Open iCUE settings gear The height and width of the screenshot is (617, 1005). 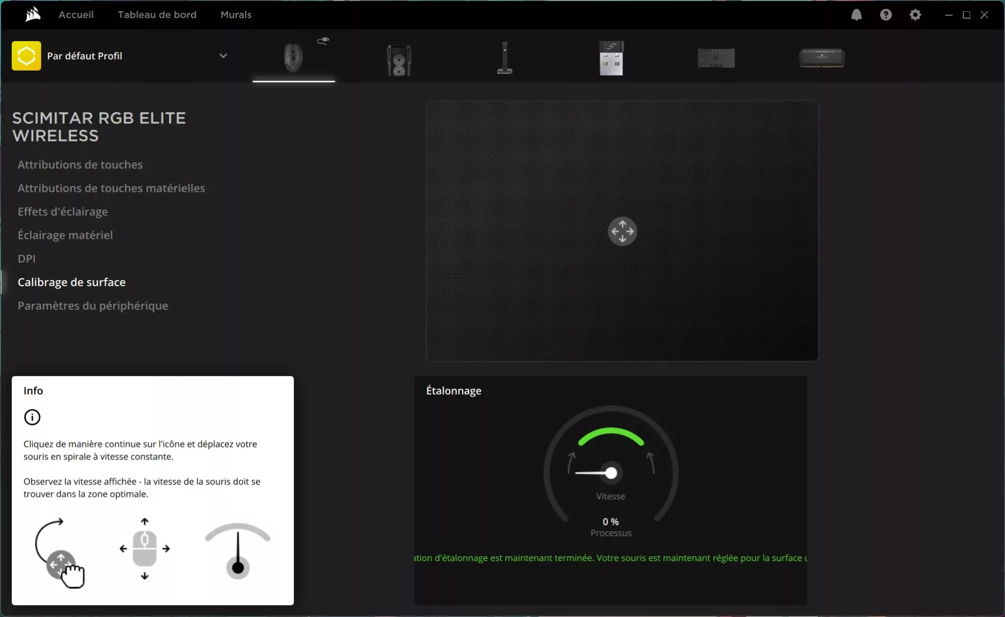(915, 15)
